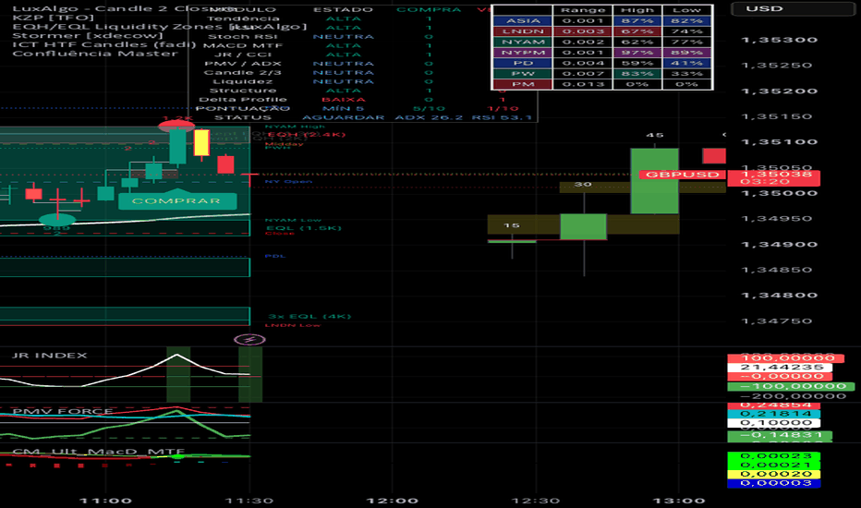Select the yellow highlighted candle

(x=201, y=143)
